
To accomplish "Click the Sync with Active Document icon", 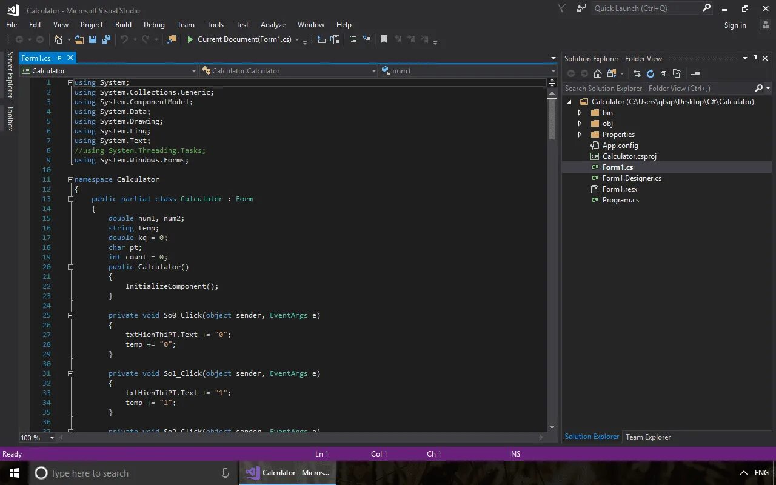I will [637, 73].
